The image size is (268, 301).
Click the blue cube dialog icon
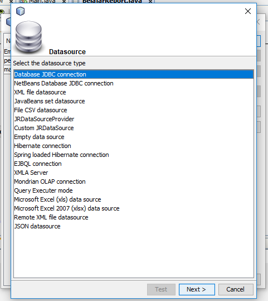(20, 11)
